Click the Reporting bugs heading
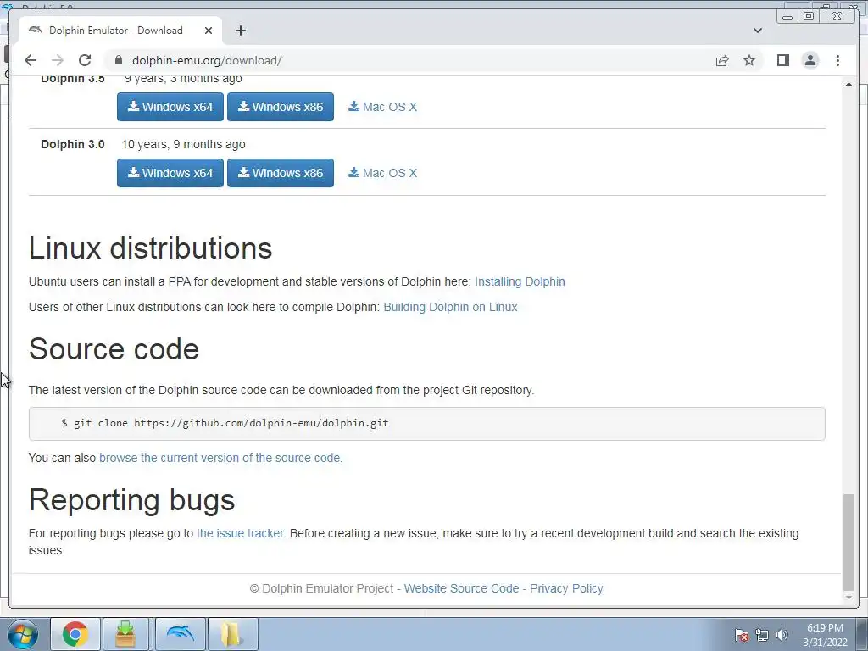Image resolution: width=868 pixels, height=651 pixels. click(131, 500)
